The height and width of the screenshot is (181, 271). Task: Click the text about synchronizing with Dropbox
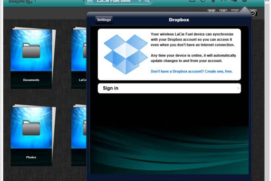[x=193, y=39]
